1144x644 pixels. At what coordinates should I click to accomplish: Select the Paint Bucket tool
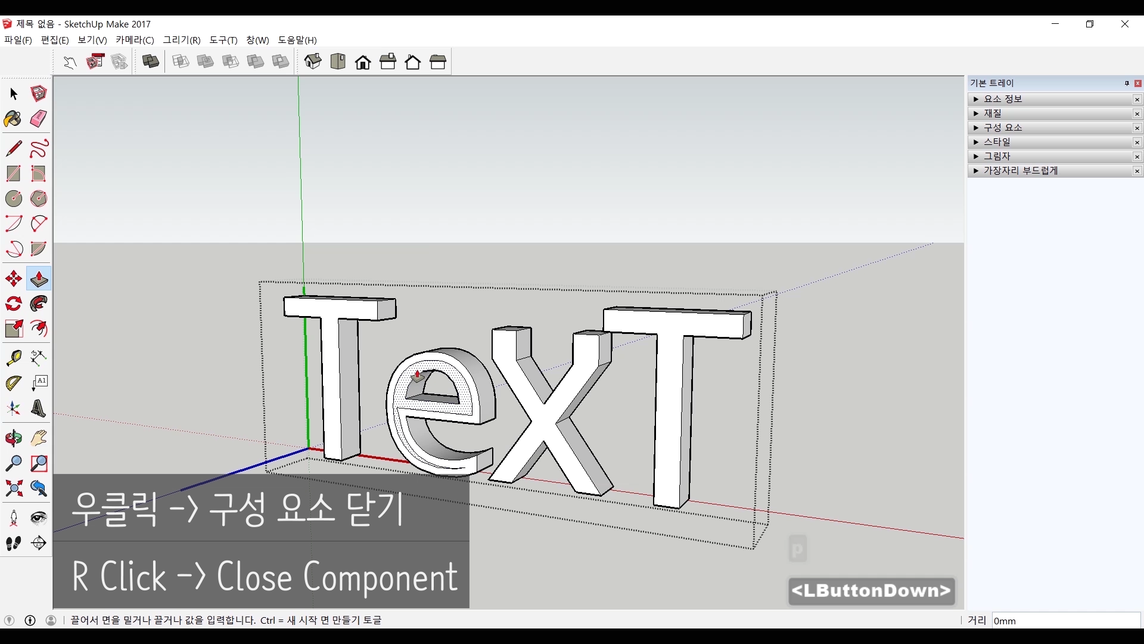click(x=13, y=119)
